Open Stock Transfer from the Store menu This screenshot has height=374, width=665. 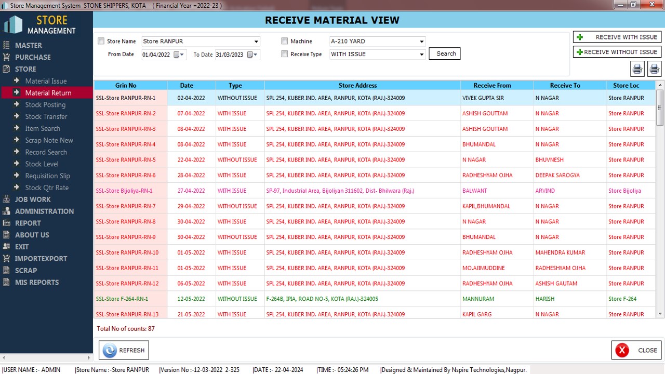coord(46,117)
